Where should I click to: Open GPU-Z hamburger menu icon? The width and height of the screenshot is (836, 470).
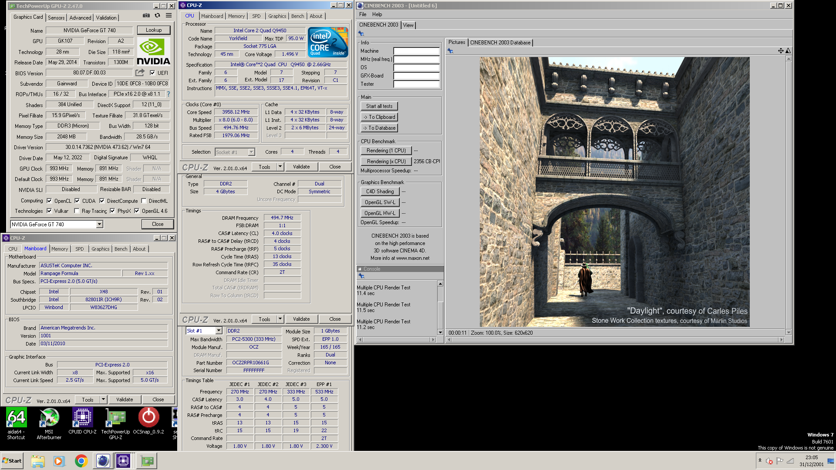[169, 16]
